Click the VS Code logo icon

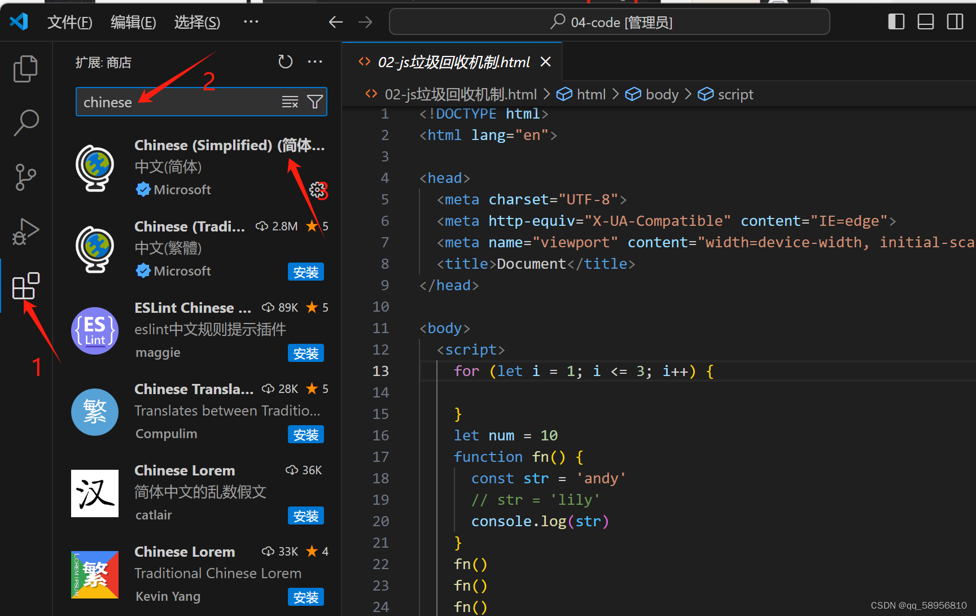click(x=19, y=22)
